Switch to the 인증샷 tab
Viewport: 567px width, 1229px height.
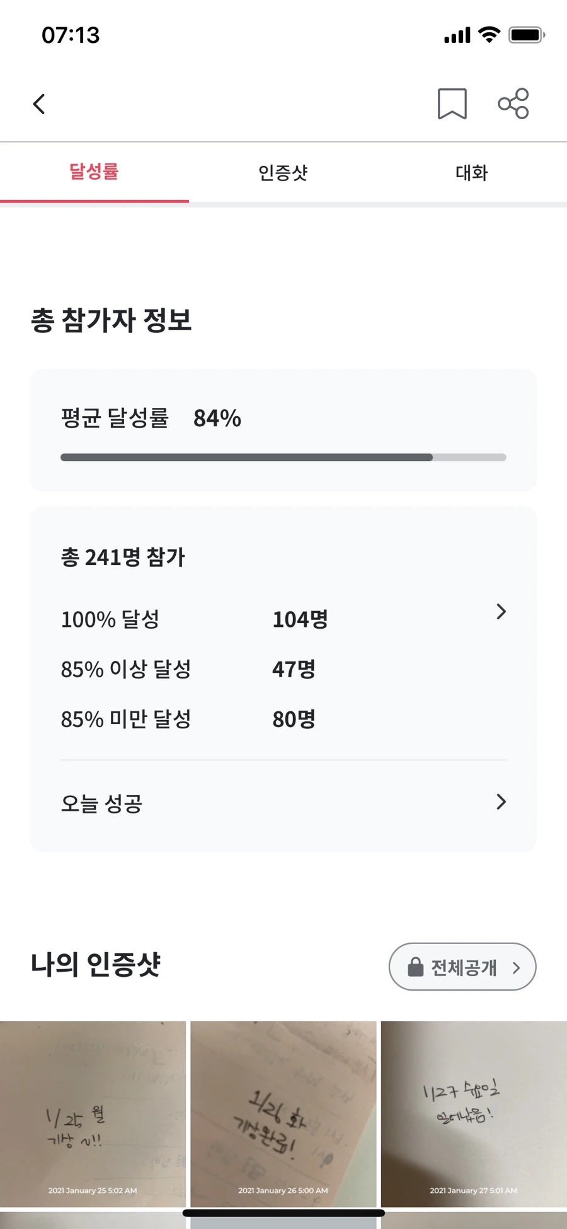coord(283,172)
